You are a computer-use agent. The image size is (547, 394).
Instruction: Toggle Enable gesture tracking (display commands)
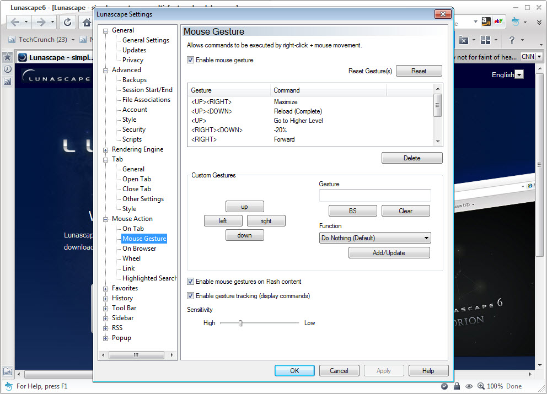190,296
